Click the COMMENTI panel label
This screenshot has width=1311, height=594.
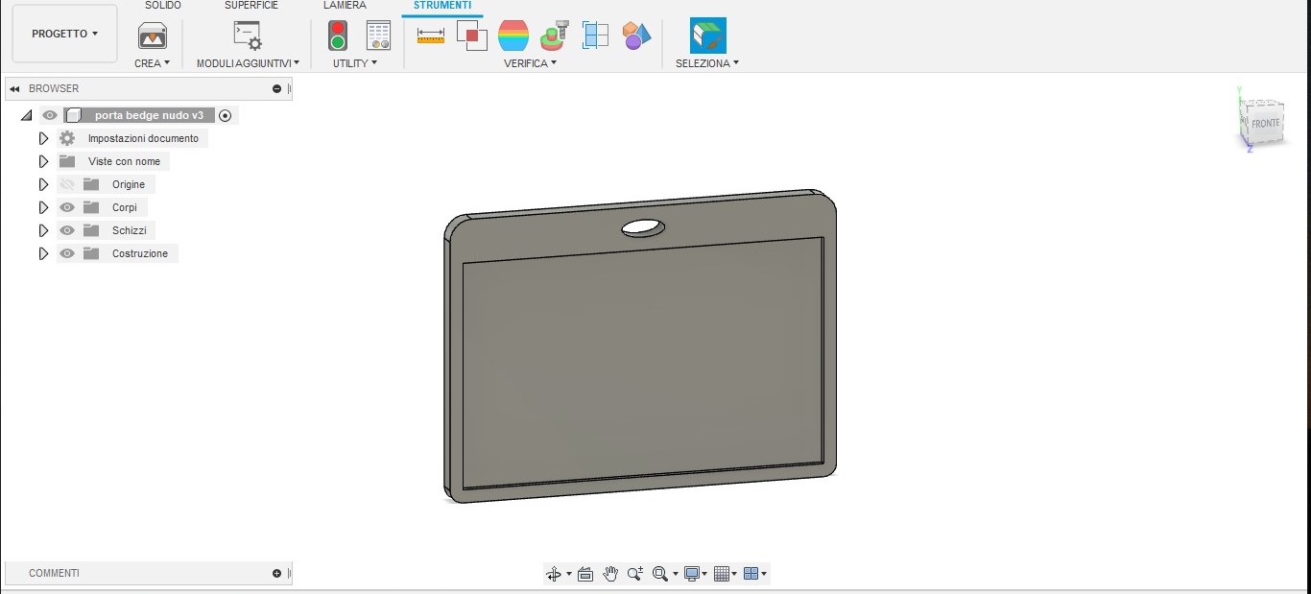pos(54,573)
